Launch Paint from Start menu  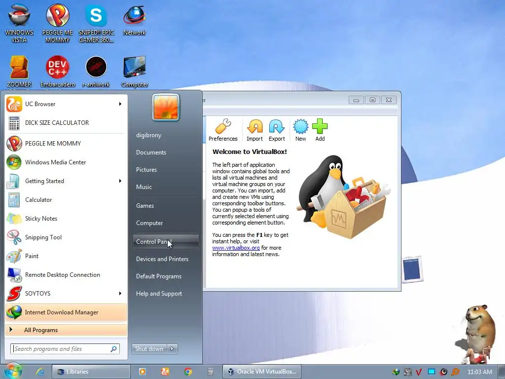(x=66, y=256)
